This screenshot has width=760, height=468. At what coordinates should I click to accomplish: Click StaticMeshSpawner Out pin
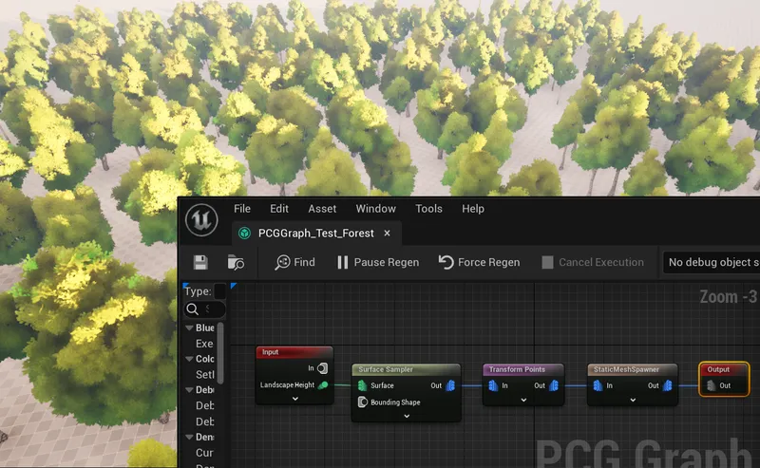pyautogui.click(x=668, y=385)
